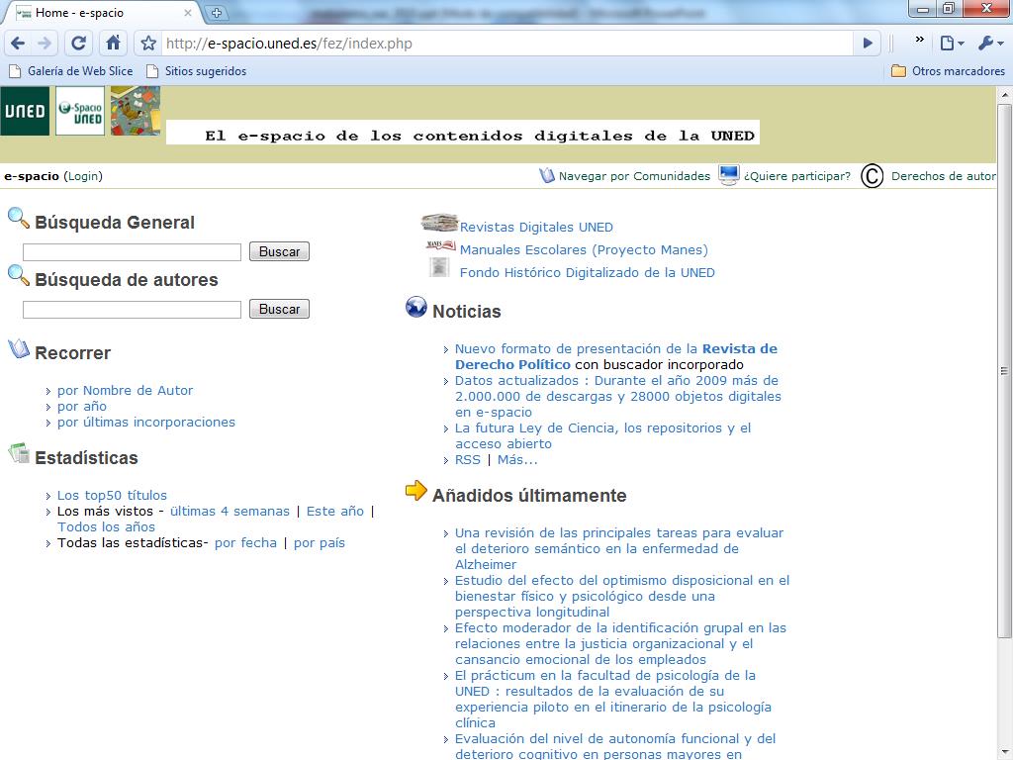The image size is (1013, 760).
Task: Browse por Nombre de Autor
Action: pyautogui.click(x=125, y=390)
